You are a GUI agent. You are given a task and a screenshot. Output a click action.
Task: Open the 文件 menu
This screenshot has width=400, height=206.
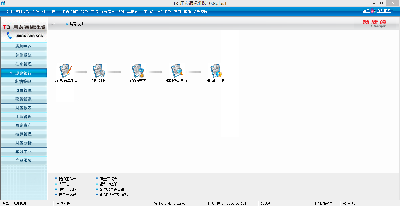pos(9,12)
